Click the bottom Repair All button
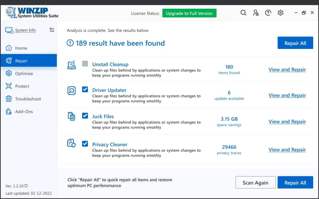This screenshot has width=319, height=199. [x=295, y=183]
